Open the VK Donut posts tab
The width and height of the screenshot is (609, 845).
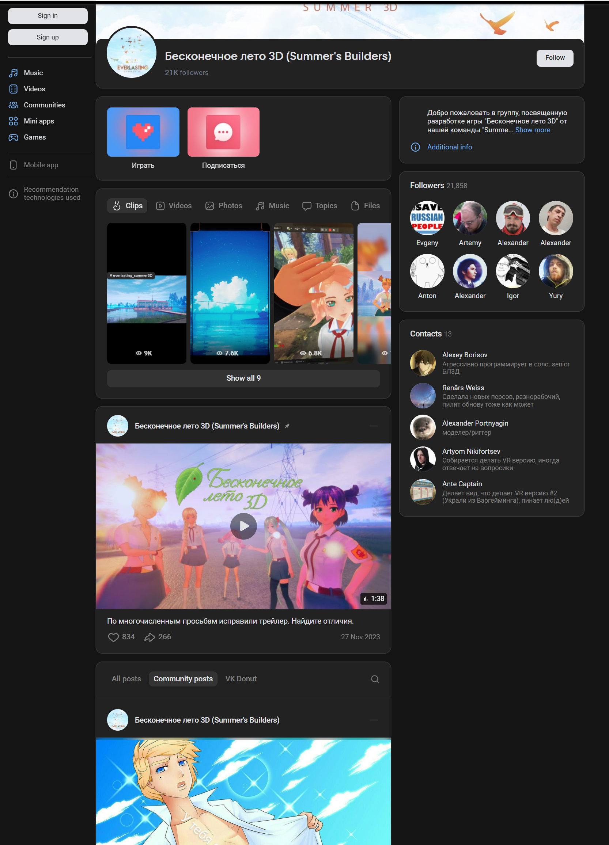coord(241,679)
